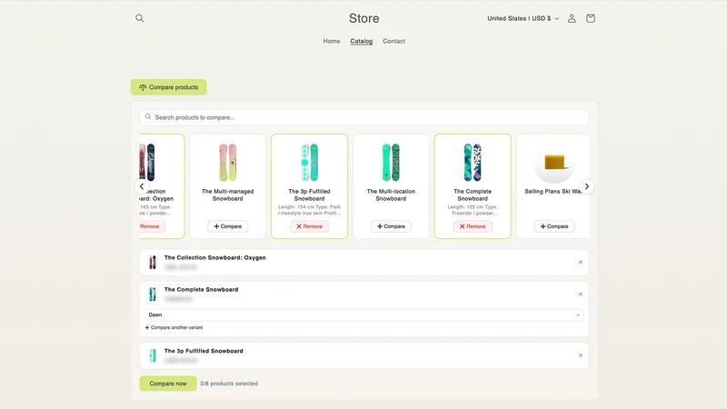This screenshot has height=409, width=727.
Task: Open the store search icon
Action: point(140,18)
